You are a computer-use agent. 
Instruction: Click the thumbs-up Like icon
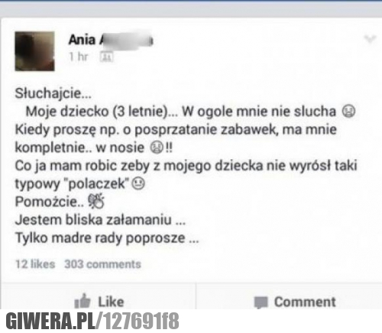(x=83, y=302)
